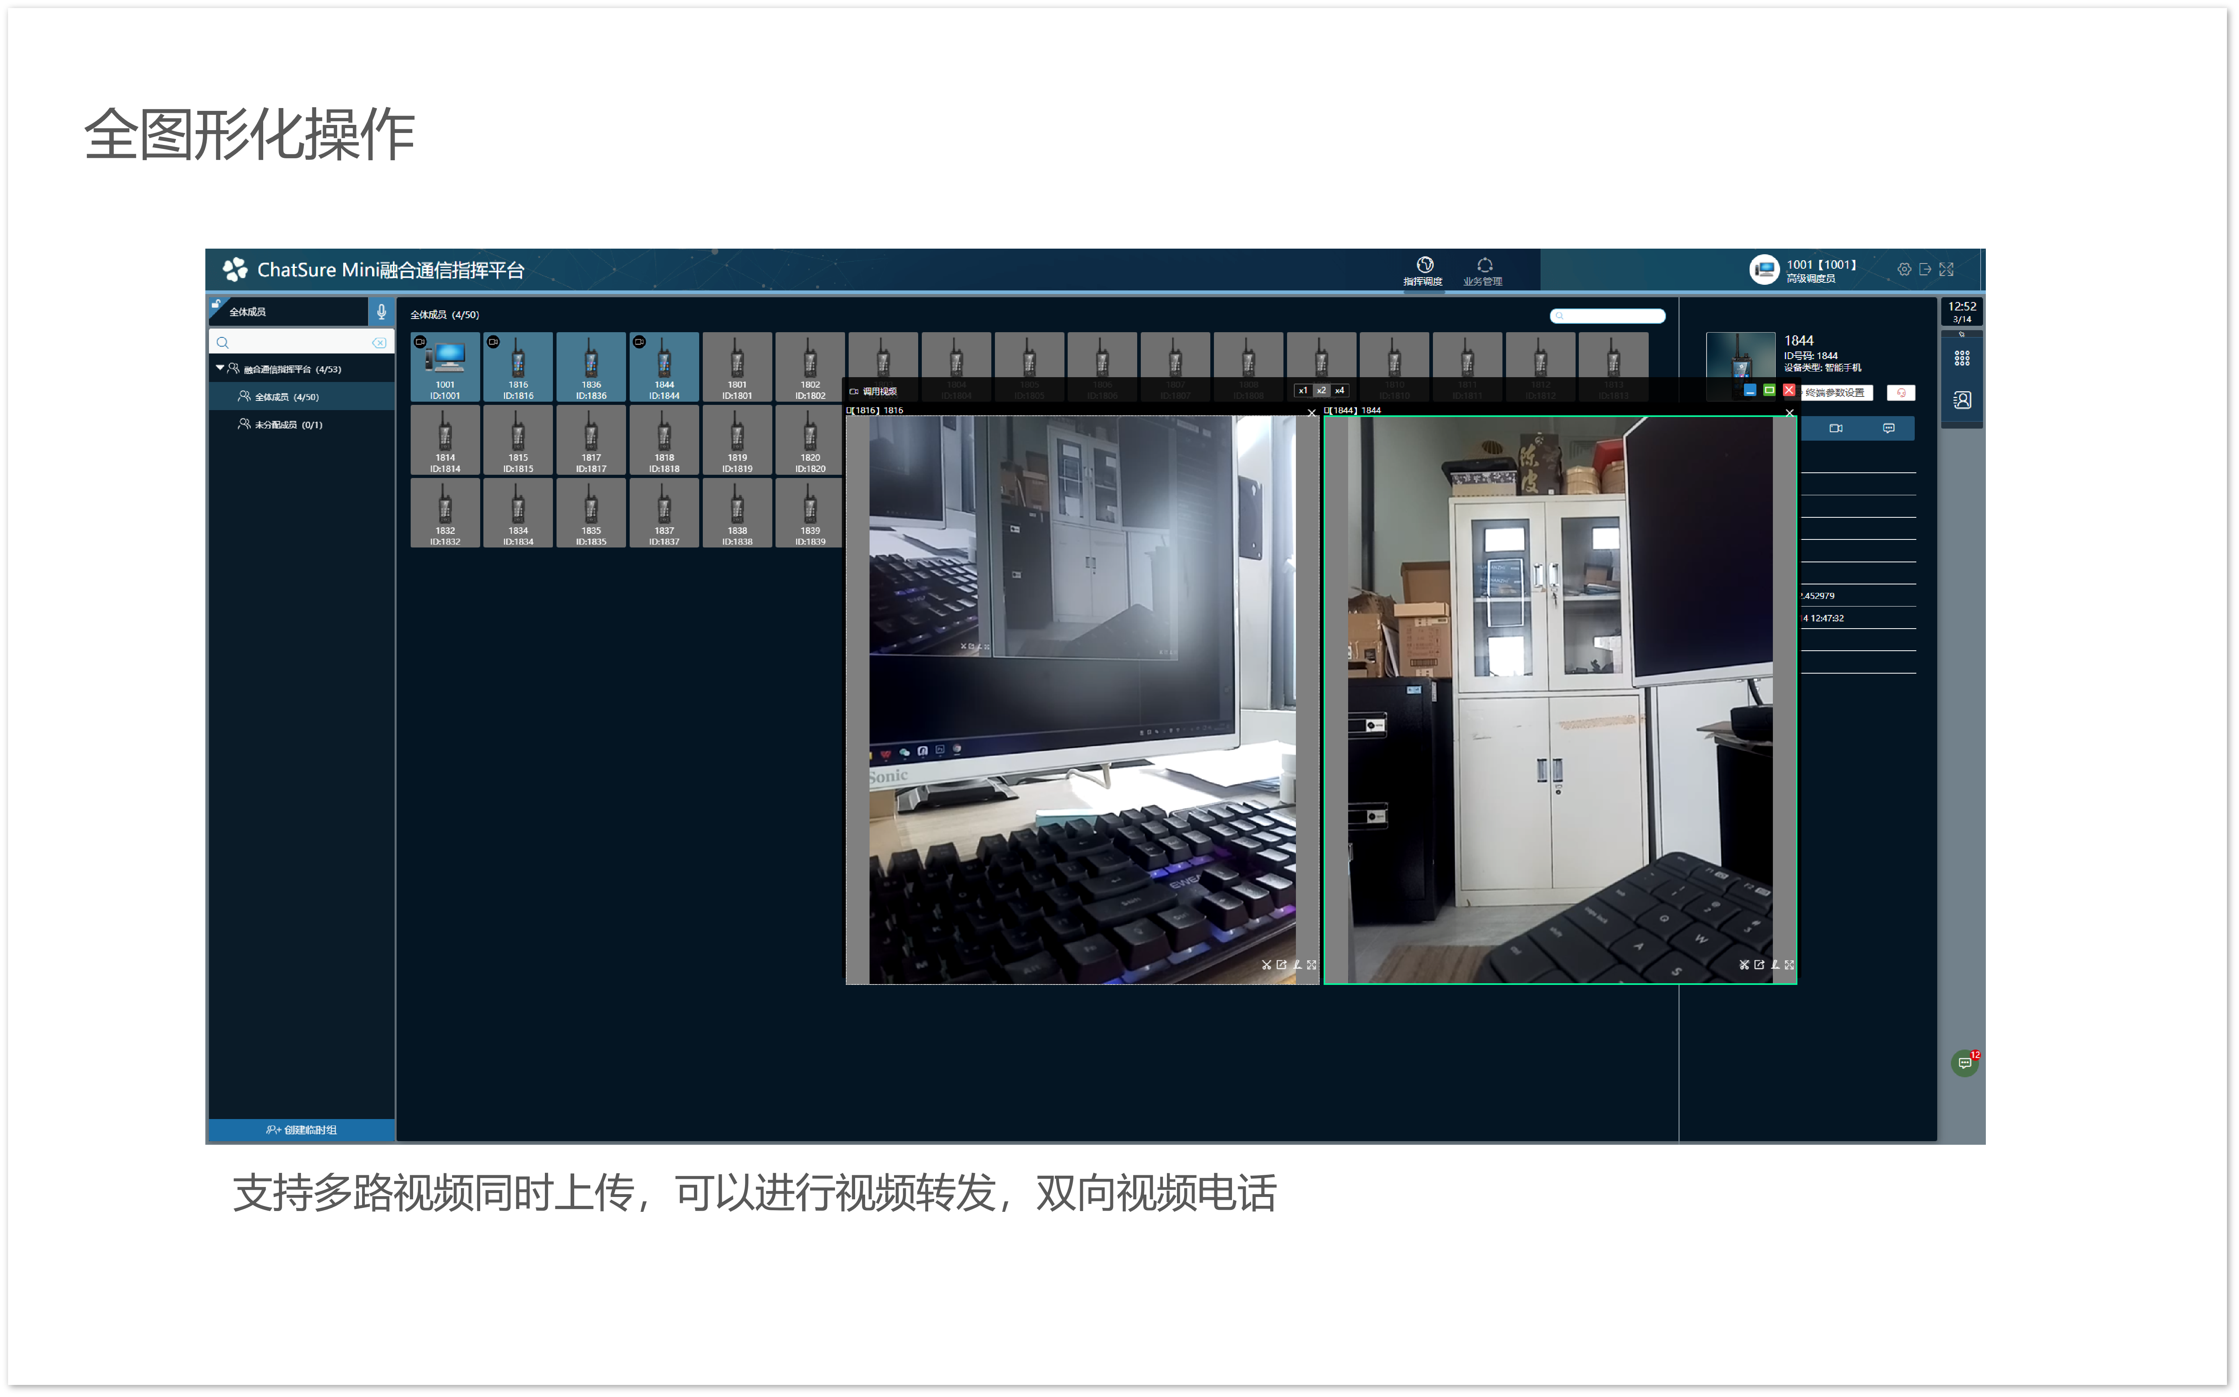Expand 1844 video to fullscreen
The image size is (2239, 1397).
1790,964
